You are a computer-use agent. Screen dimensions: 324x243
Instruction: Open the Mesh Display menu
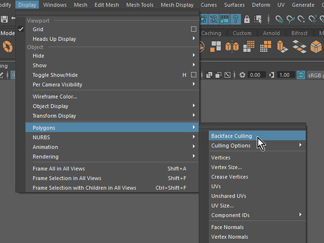177,5
